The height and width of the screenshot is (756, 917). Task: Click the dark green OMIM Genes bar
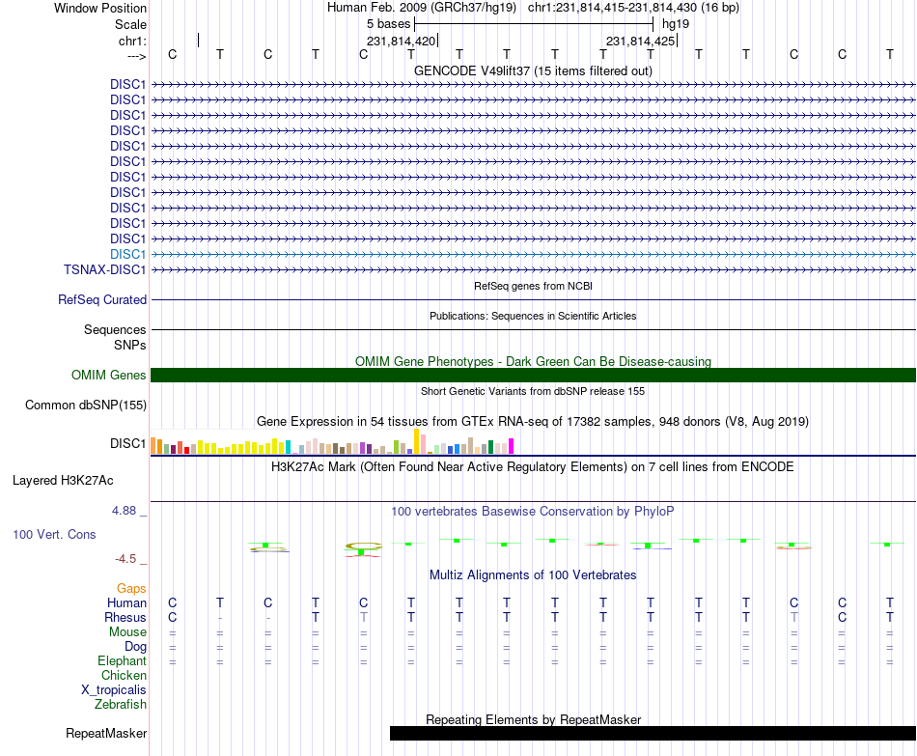533,375
